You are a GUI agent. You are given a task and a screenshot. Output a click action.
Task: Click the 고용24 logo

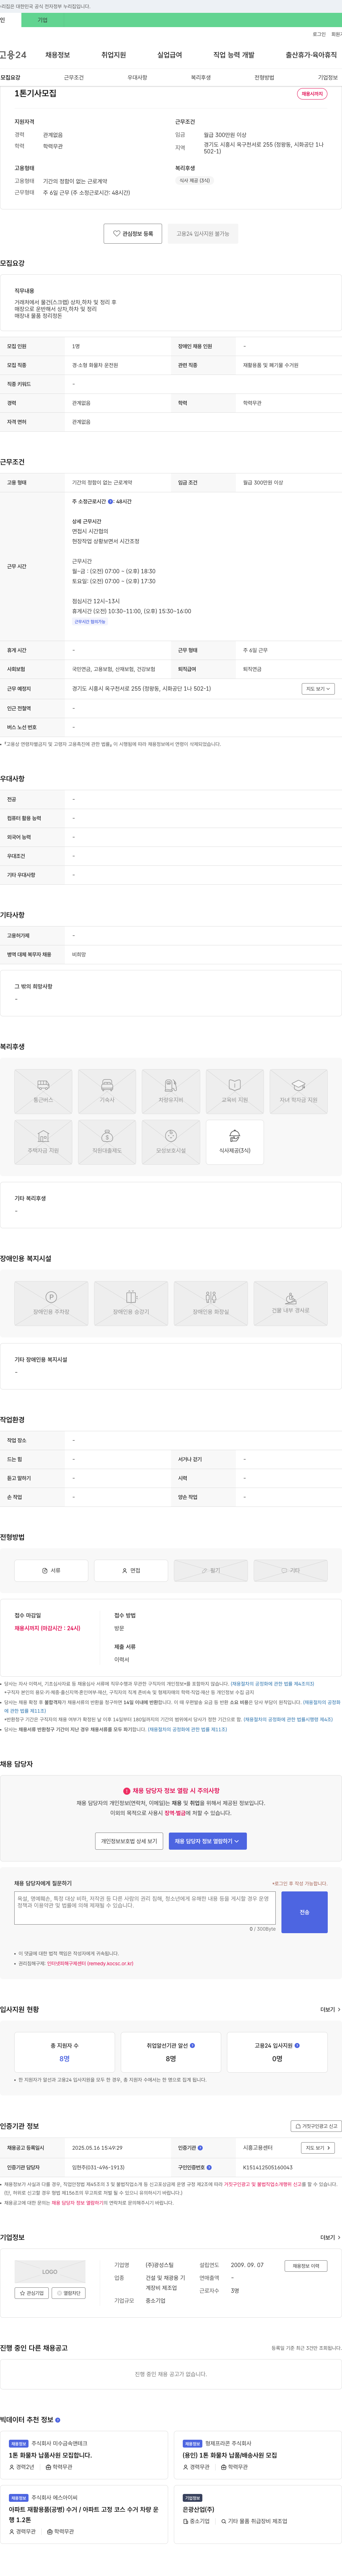13,55
